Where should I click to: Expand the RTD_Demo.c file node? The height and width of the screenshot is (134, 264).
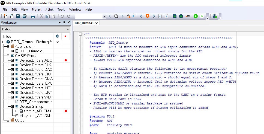[13, 51]
